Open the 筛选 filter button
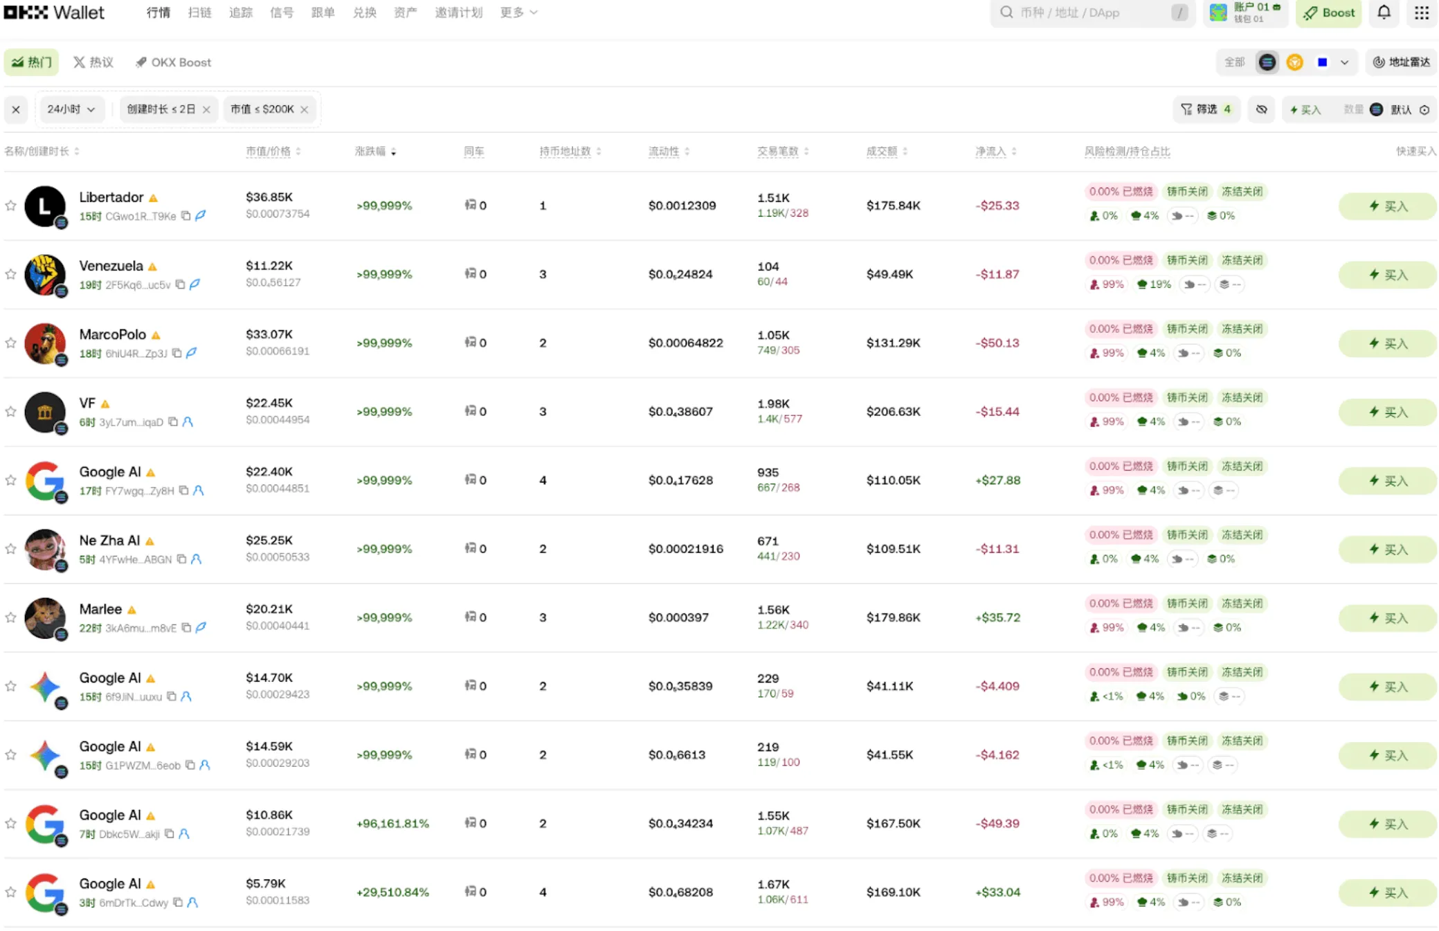Viewport: 1439px width, 931px height. [x=1206, y=109]
